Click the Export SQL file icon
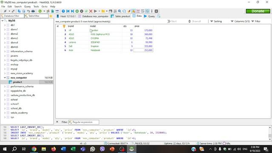272x153 pixels. coord(53,11)
